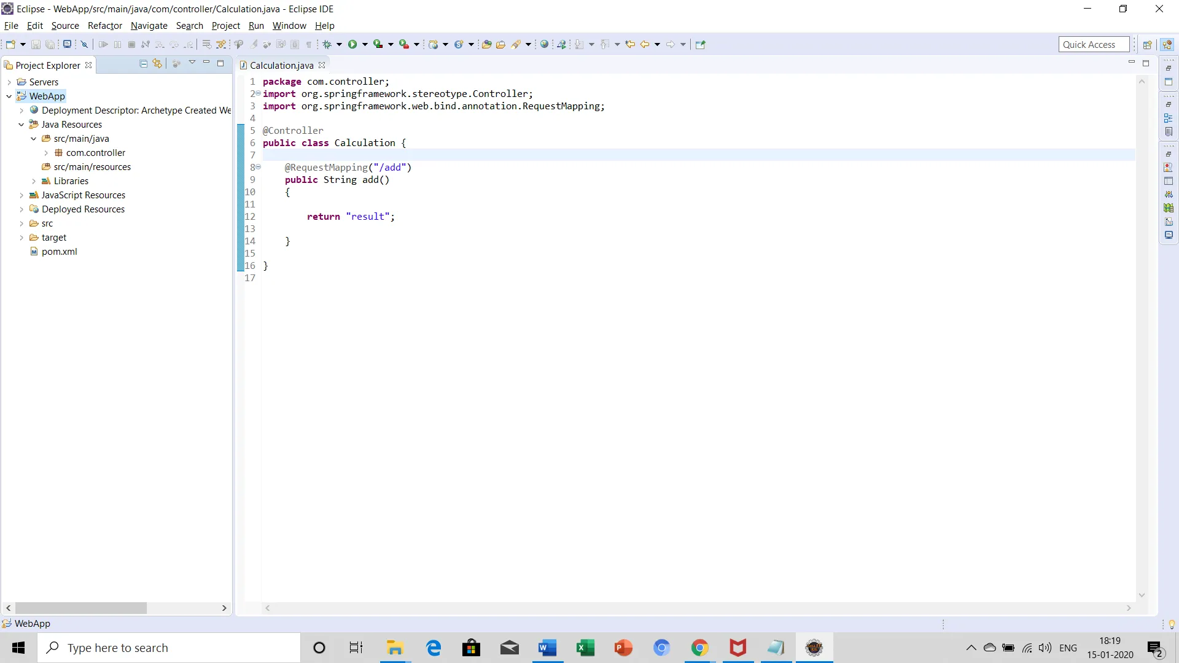Open pom.xml in Project Explorer

point(59,252)
